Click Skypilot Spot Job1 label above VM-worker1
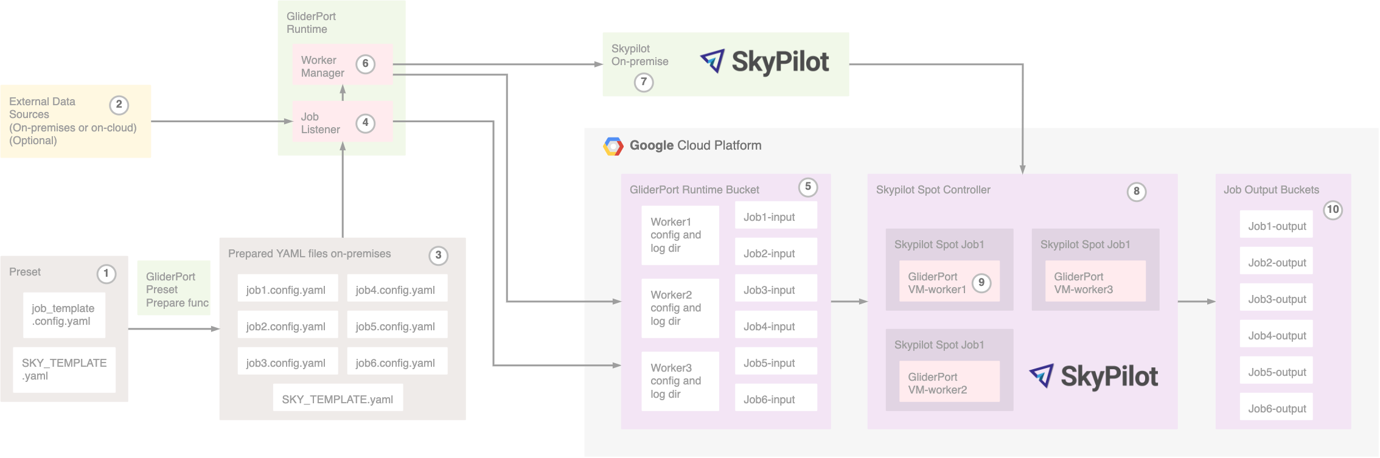 pyautogui.click(x=939, y=245)
